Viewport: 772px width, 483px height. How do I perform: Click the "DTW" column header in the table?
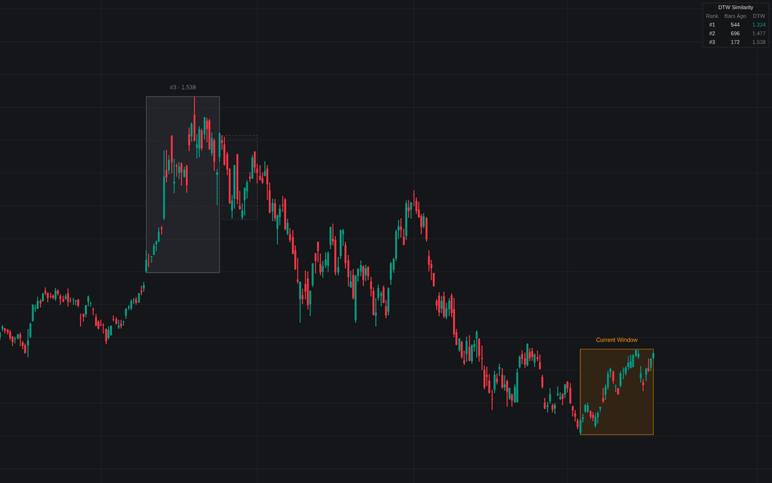pyautogui.click(x=759, y=16)
